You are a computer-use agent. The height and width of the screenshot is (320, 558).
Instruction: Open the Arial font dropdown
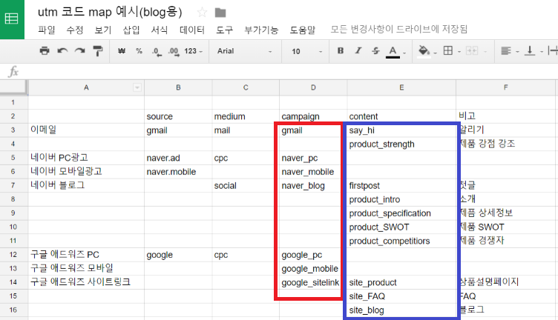[244, 51]
